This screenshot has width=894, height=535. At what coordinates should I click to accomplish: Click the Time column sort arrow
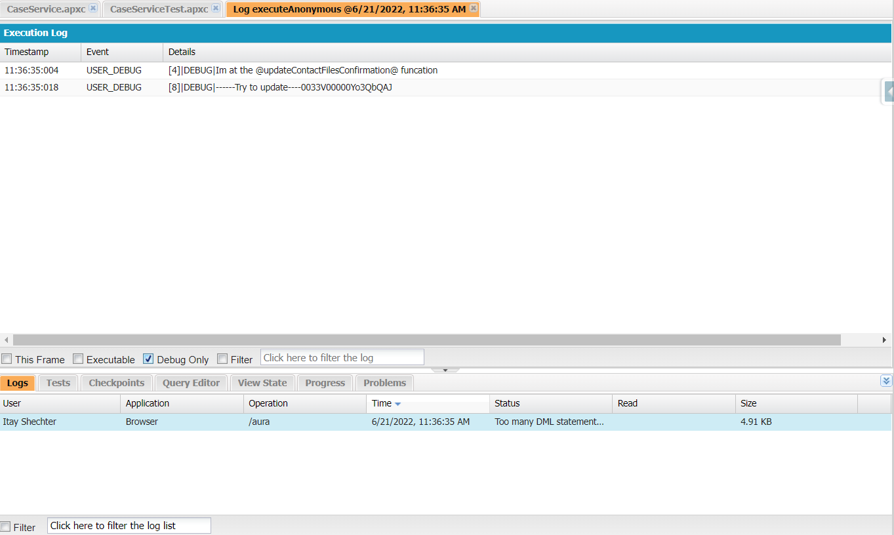coord(397,404)
